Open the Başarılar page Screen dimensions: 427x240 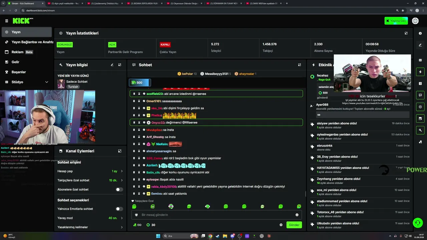27,72
